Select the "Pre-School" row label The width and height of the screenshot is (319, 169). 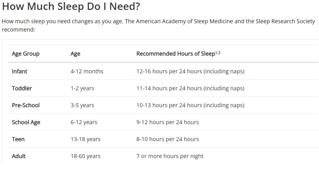(x=26, y=105)
